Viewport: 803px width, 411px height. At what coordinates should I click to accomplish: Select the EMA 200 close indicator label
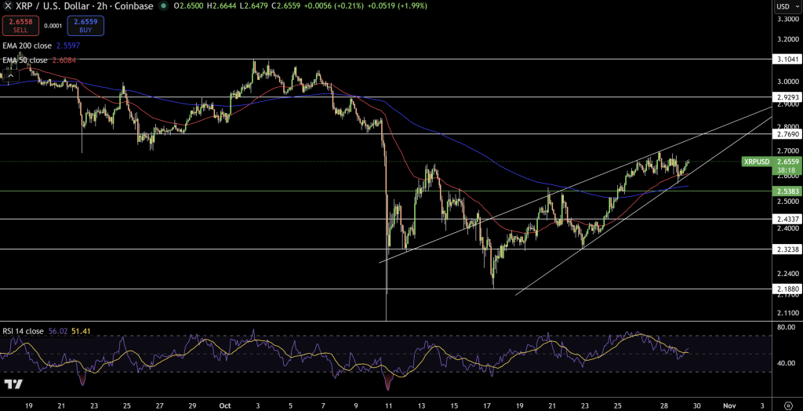[27, 45]
